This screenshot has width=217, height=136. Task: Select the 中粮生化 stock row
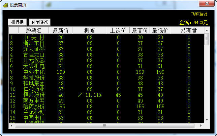[x=34, y=72]
